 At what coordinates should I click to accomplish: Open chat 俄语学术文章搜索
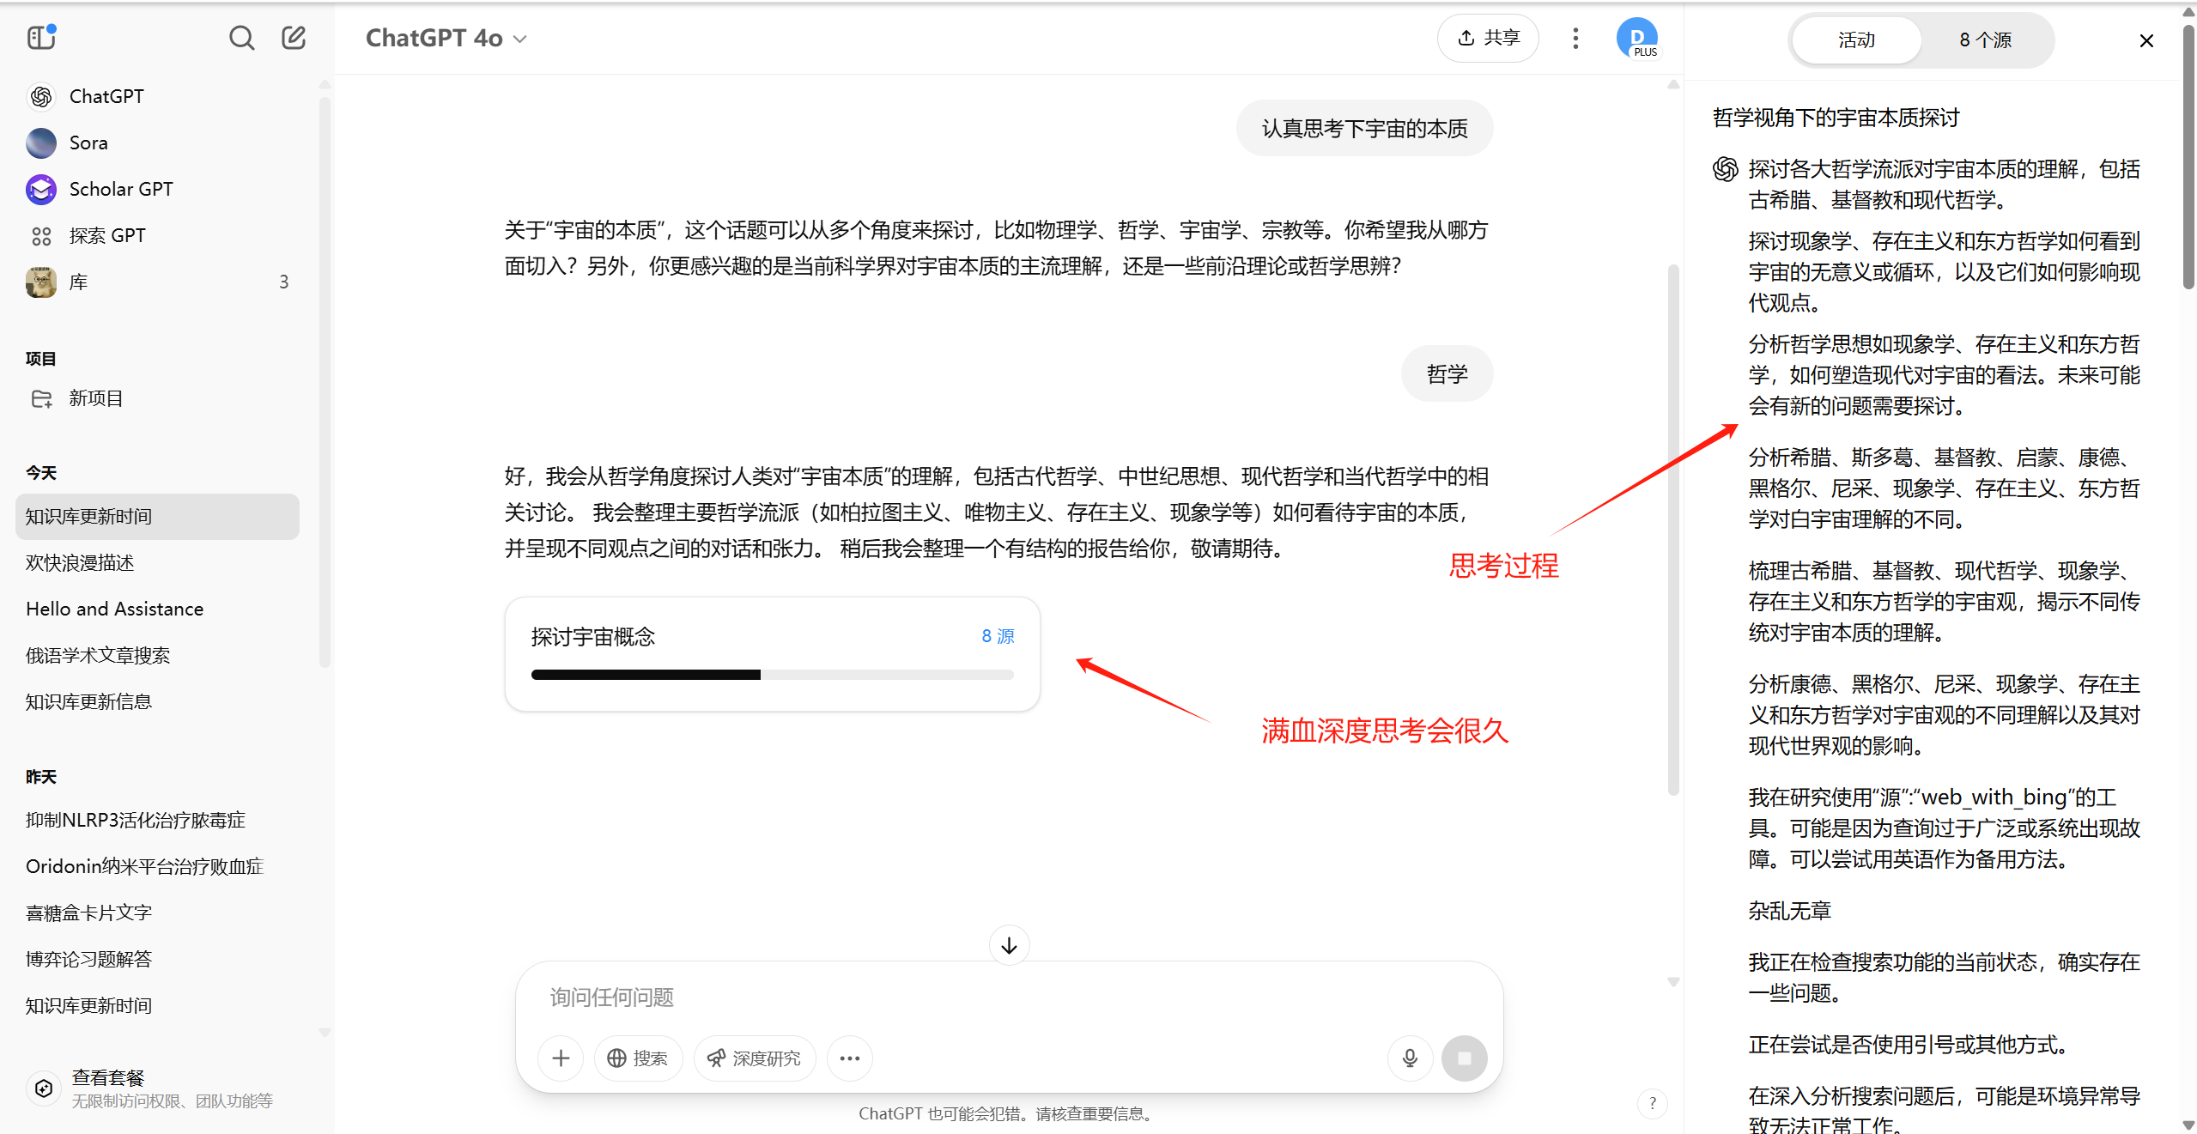click(158, 656)
